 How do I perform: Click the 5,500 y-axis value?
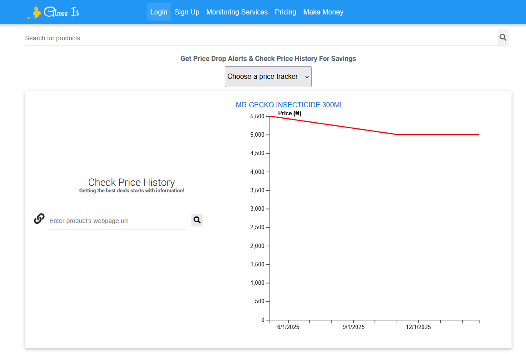[258, 116]
